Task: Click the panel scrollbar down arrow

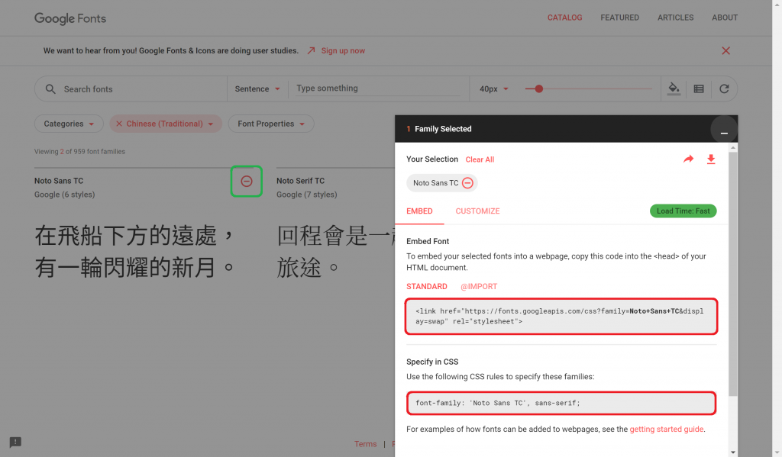Action: pos(732,452)
